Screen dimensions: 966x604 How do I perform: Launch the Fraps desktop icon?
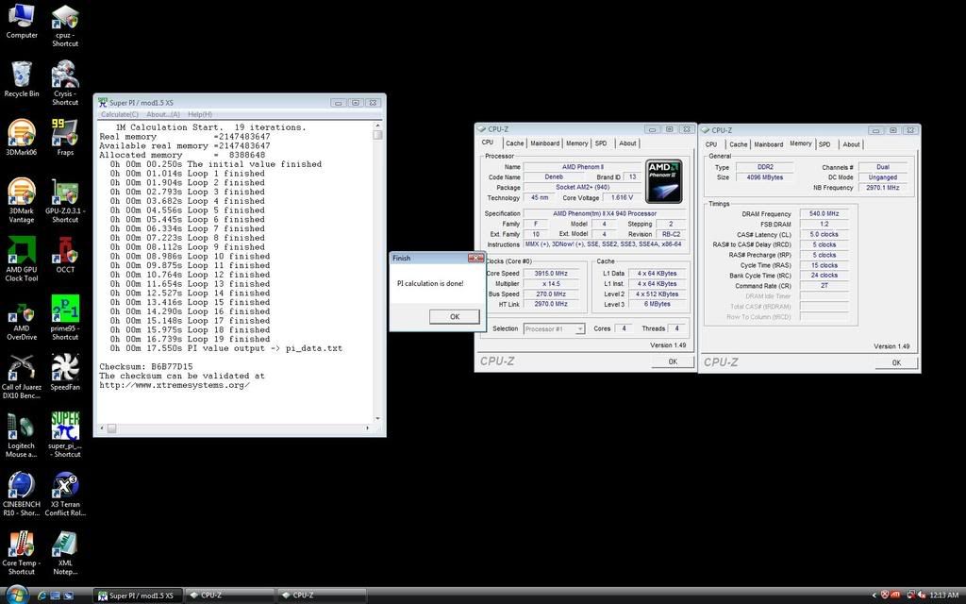65,137
